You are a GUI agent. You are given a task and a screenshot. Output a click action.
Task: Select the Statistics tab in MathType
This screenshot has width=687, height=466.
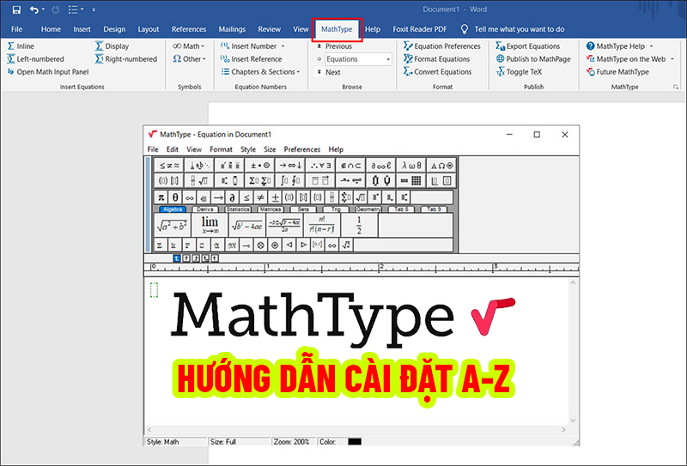coord(238,209)
